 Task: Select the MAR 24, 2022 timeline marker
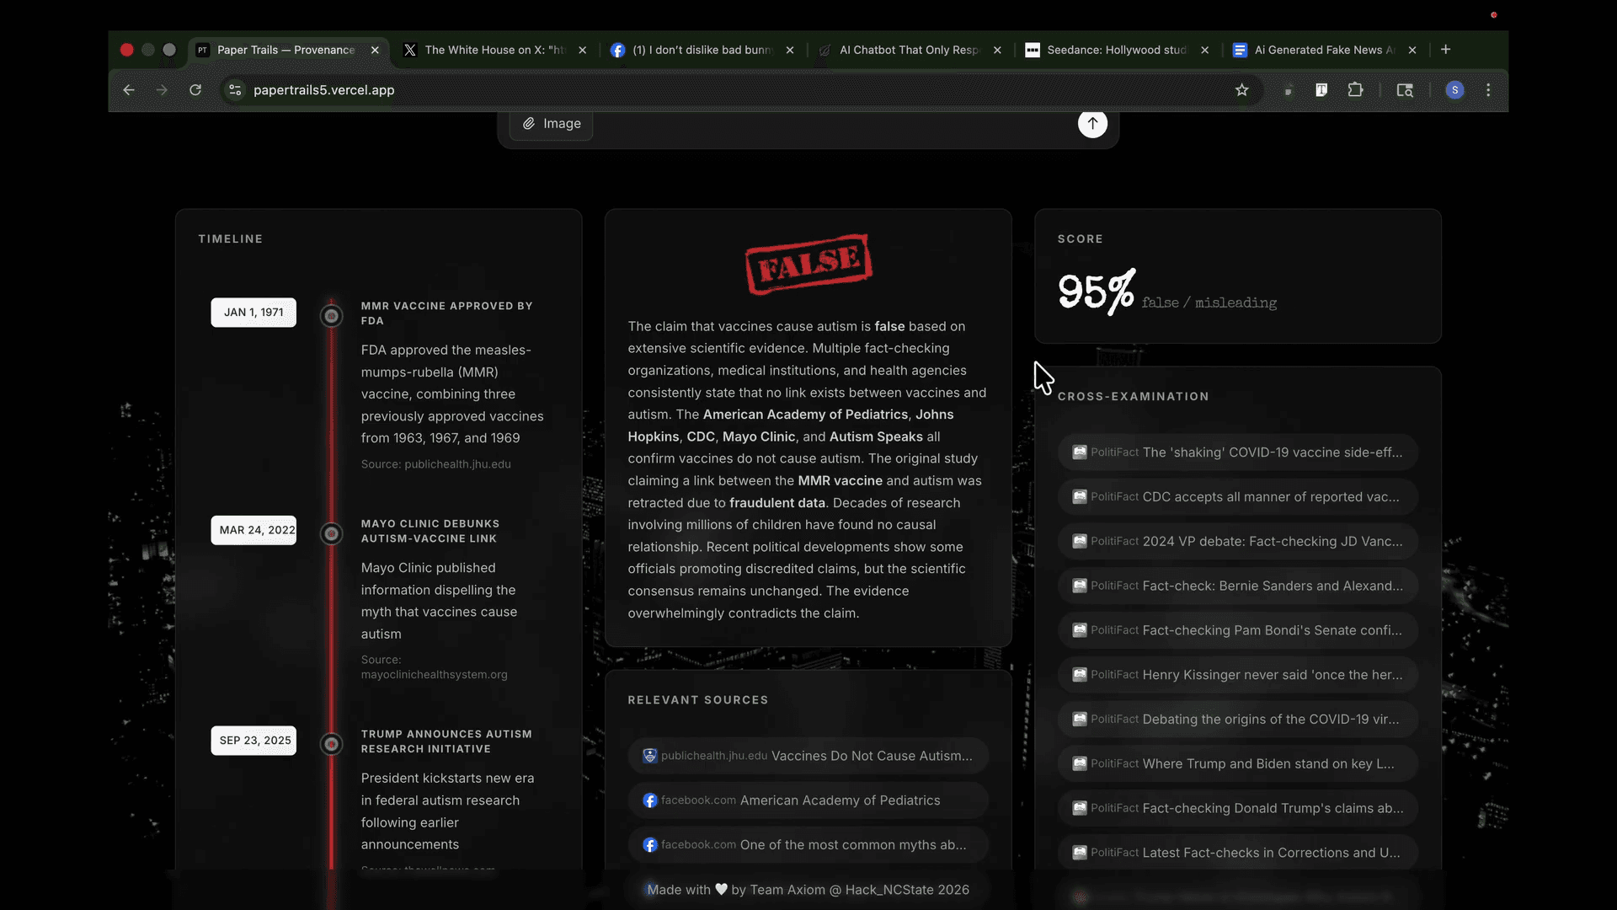332,533
